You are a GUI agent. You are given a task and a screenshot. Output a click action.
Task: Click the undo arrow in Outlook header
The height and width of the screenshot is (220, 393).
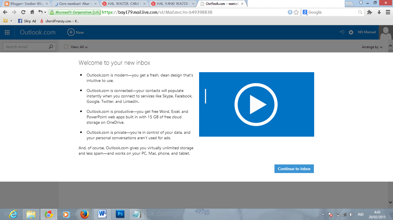342,32
